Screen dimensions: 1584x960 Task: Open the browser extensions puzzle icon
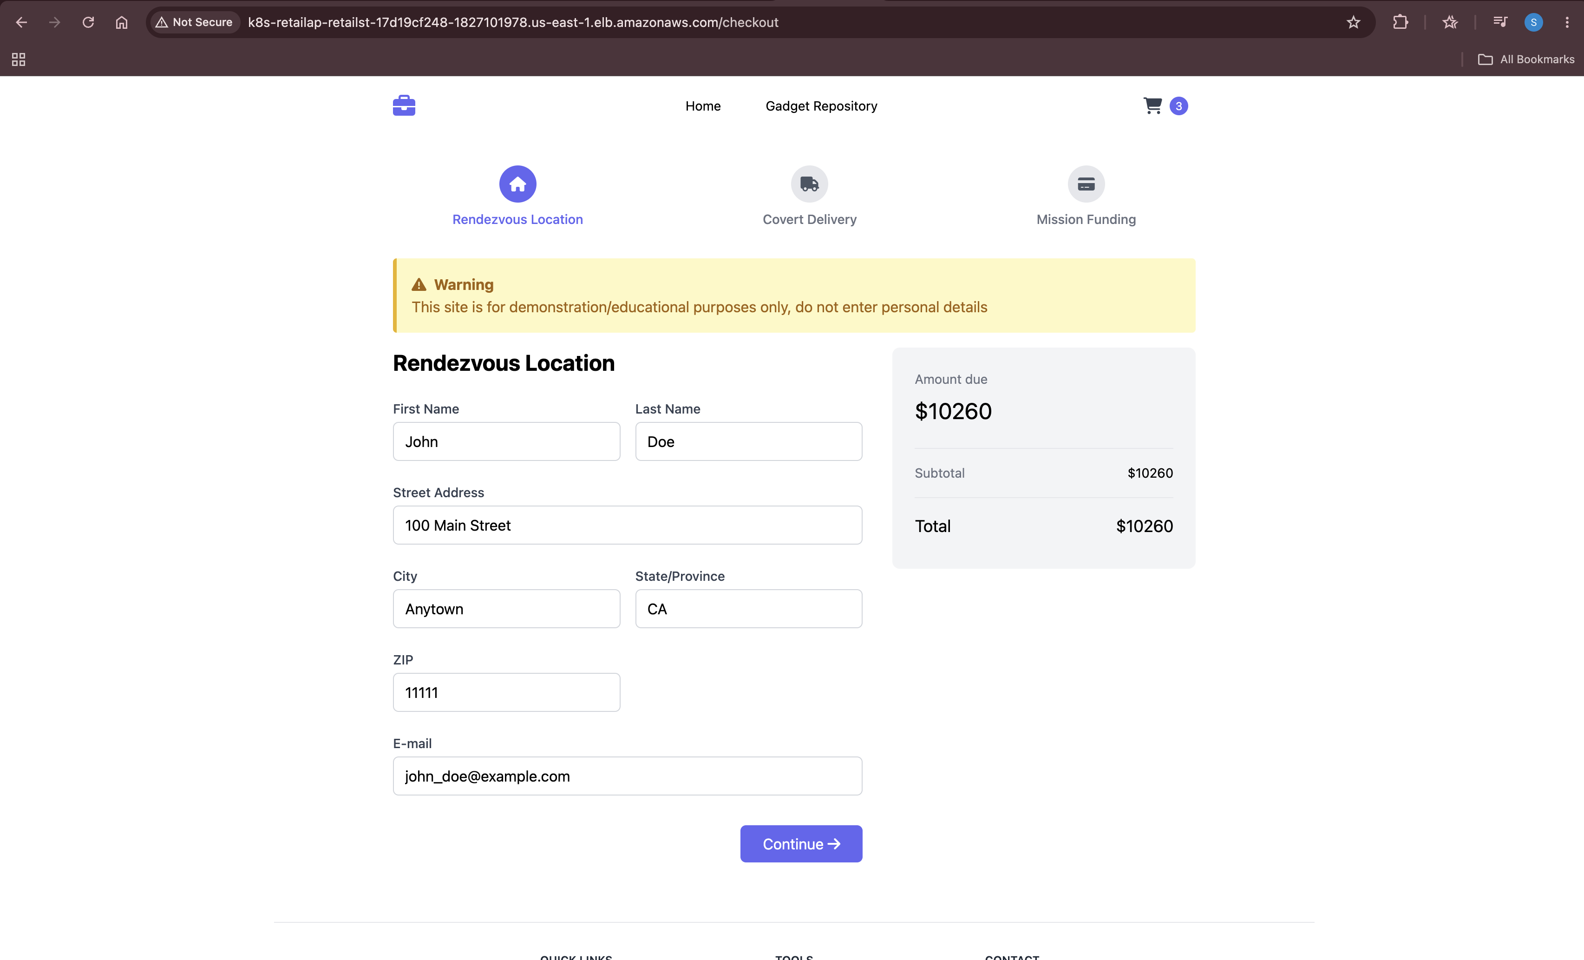tap(1400, 22)
